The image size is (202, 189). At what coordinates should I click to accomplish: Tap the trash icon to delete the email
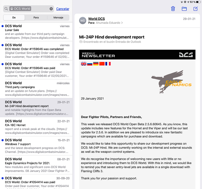tap(173, 9)
